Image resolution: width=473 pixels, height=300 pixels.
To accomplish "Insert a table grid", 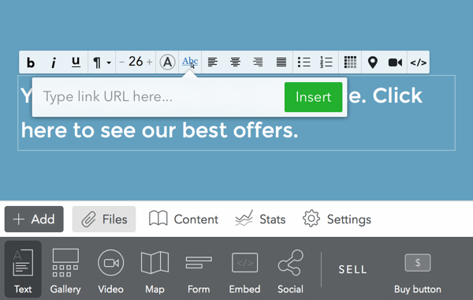I will pyautogui.click(x=350, y=62).
